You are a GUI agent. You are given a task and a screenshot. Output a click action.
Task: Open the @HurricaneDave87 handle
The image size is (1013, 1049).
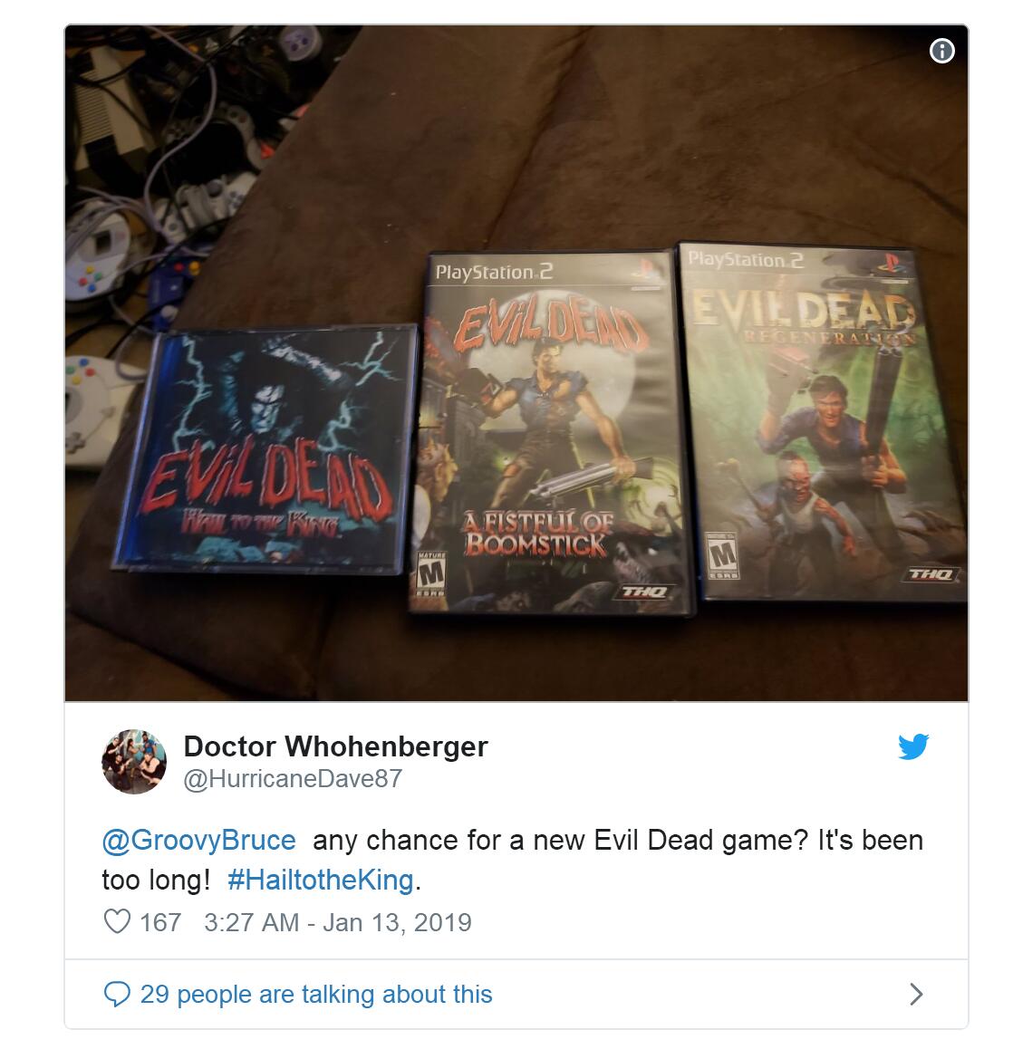pyautogui.click(x=293, y=779)
